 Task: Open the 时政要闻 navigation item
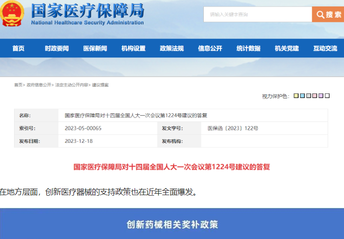(x=57, y=48)
